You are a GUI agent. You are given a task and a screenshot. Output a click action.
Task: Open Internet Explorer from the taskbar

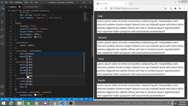[x=11, y=103]
